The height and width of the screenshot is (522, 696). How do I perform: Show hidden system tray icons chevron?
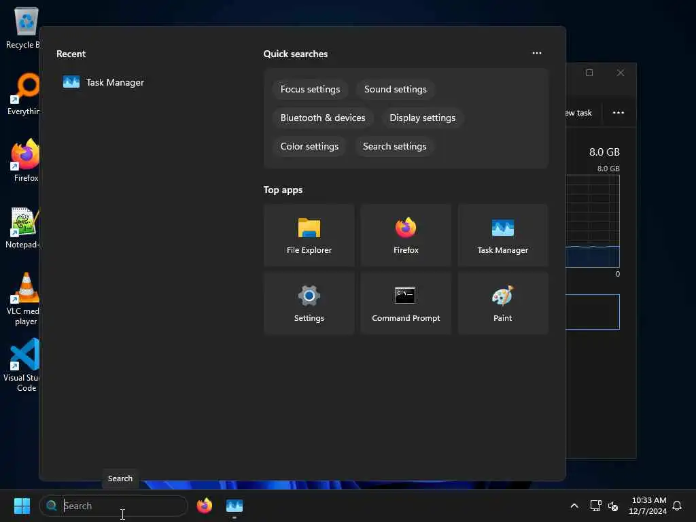(574, 506)
